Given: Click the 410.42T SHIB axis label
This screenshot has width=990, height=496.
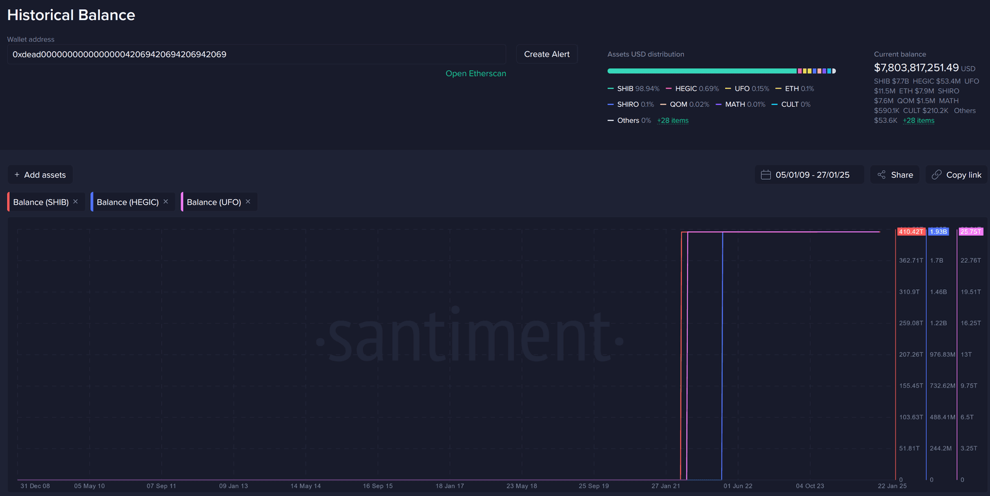Looking at the screenshot, I should (910, 232).
